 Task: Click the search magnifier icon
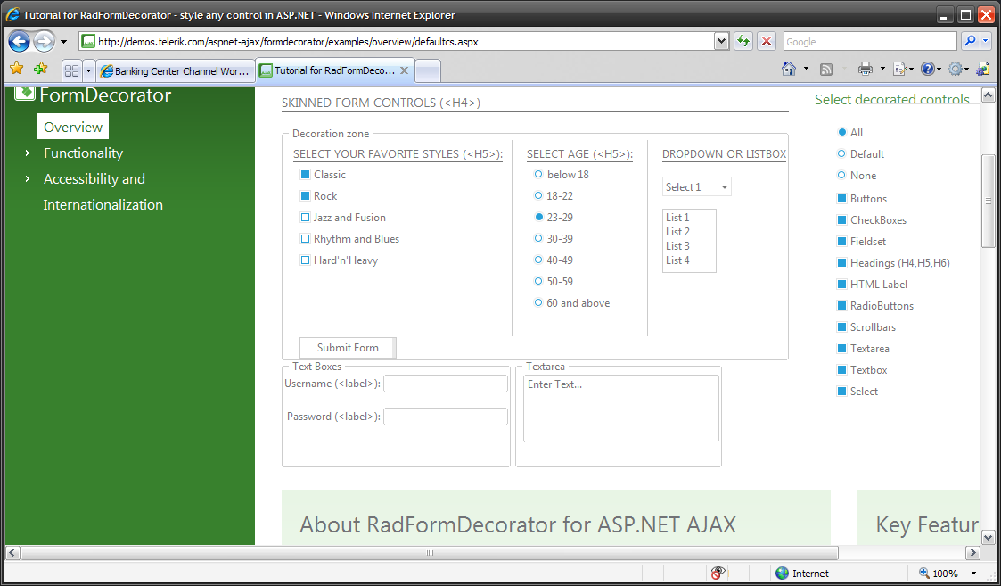pyautogui.click(x=971, y=41)
